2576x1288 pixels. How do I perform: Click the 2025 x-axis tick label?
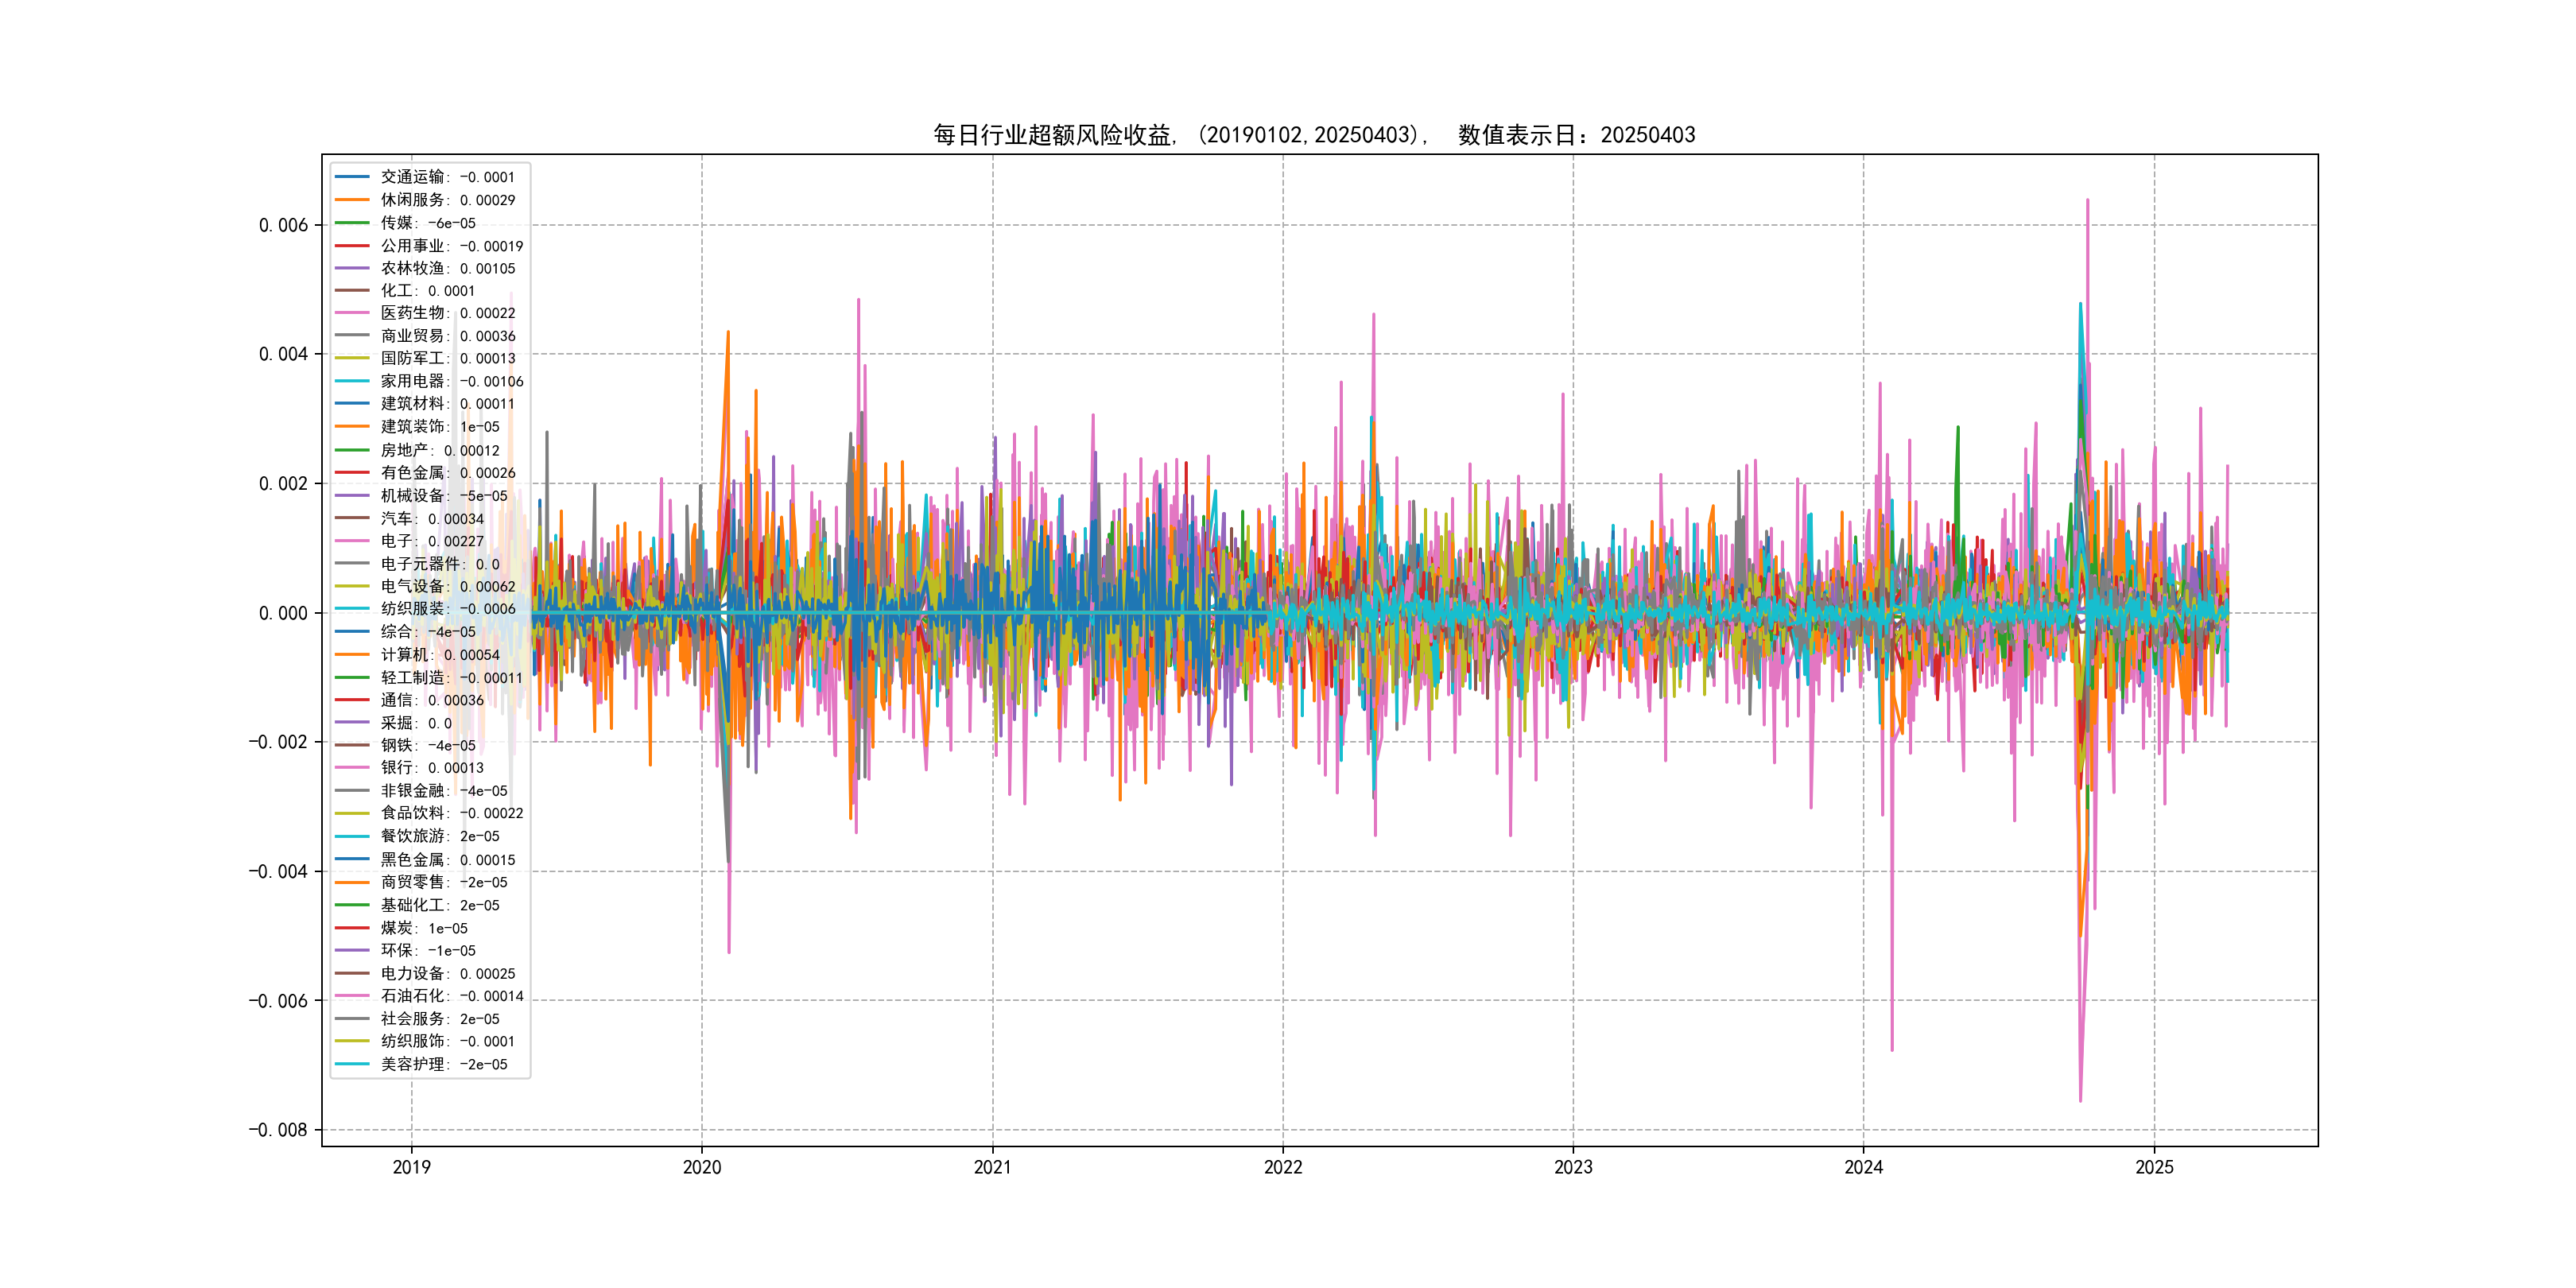[2154, 1167]
